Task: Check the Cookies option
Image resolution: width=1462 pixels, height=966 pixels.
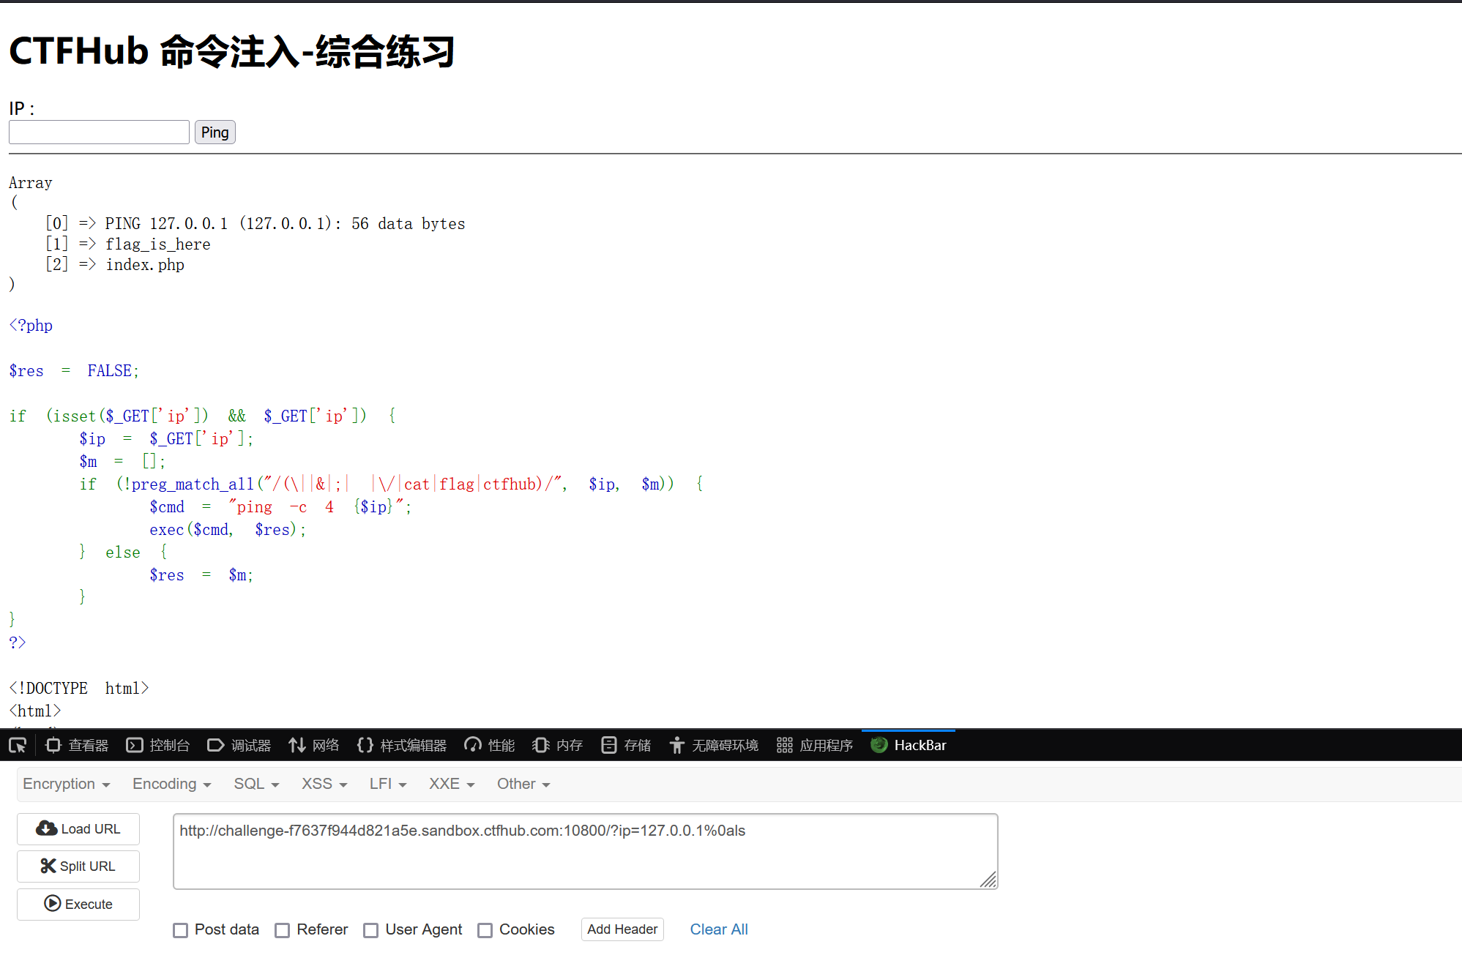Action: click(x=485, y=930)
